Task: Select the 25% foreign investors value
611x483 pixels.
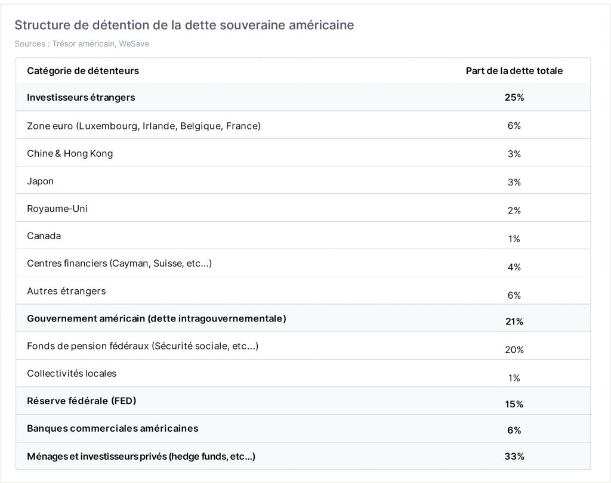Action: click(514, 97)
